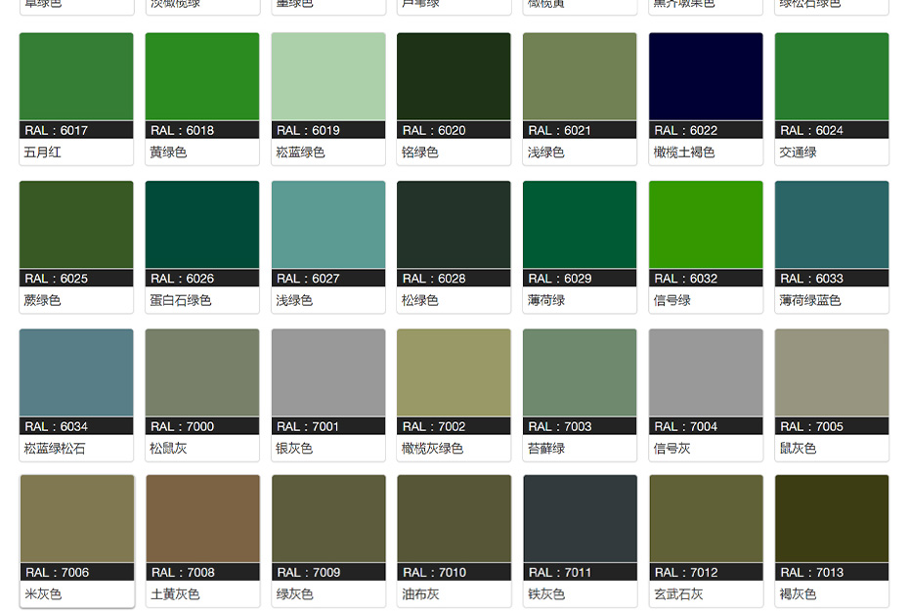Click the 苔藓绿 text label
The image size is (909, 611).
[546, 449]
